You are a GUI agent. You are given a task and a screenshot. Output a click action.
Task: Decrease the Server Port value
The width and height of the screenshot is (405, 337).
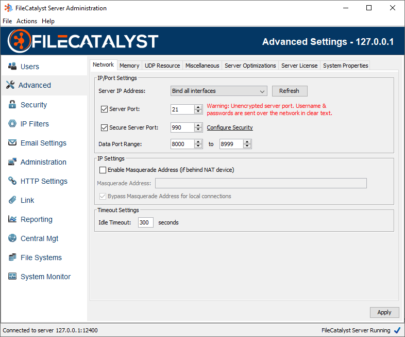[x=198, y=111]
